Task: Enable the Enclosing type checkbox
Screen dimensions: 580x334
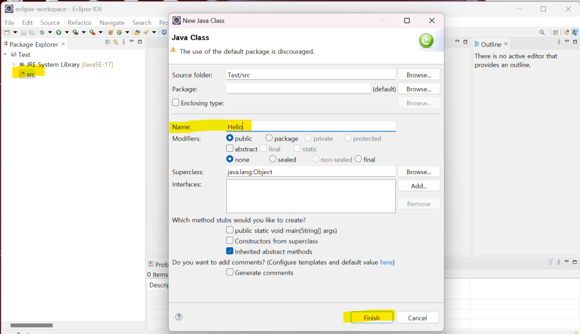Action: pyautogui.click(x=176, y=102)
